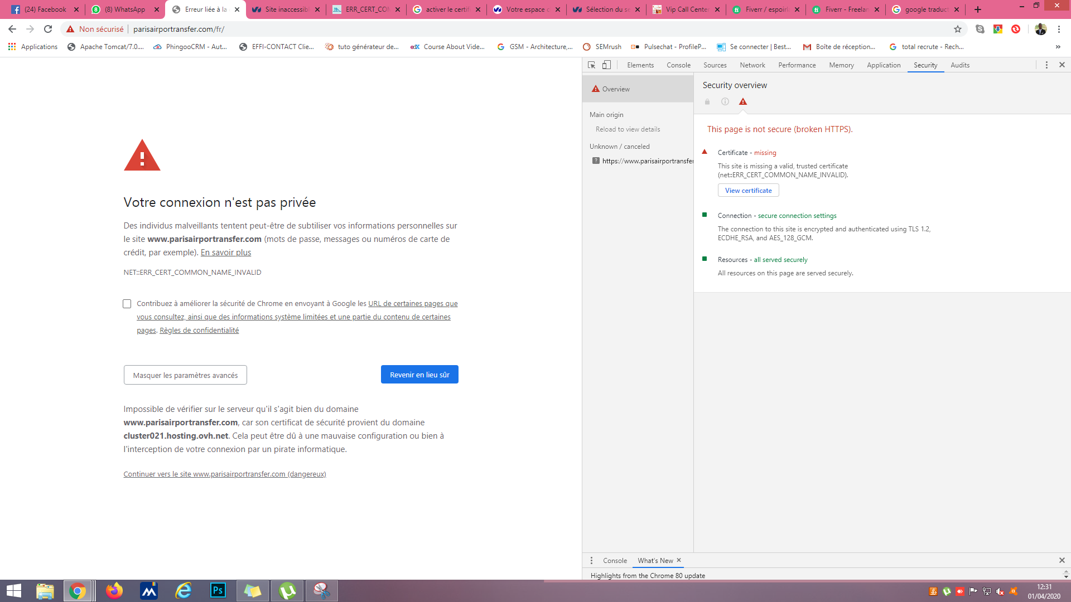Open the drawer three-dot menu beside Console
This screenshot has height=602, width=1071.
(591, 560)
